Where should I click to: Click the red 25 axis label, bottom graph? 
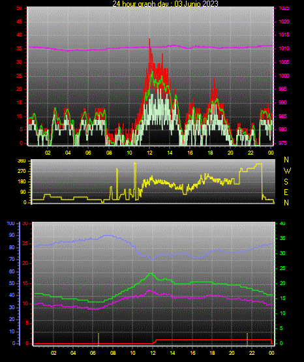(x=25, y=243)
